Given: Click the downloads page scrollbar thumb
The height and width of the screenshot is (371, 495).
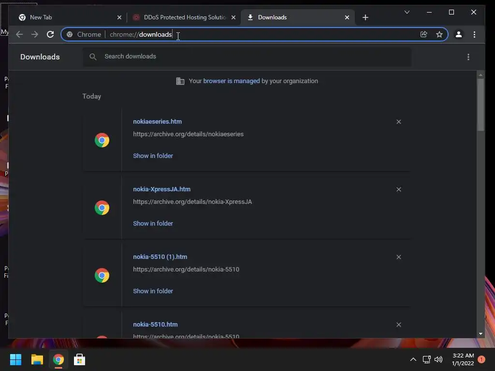Looking at the screenshot, I should [x=480, y=104].
